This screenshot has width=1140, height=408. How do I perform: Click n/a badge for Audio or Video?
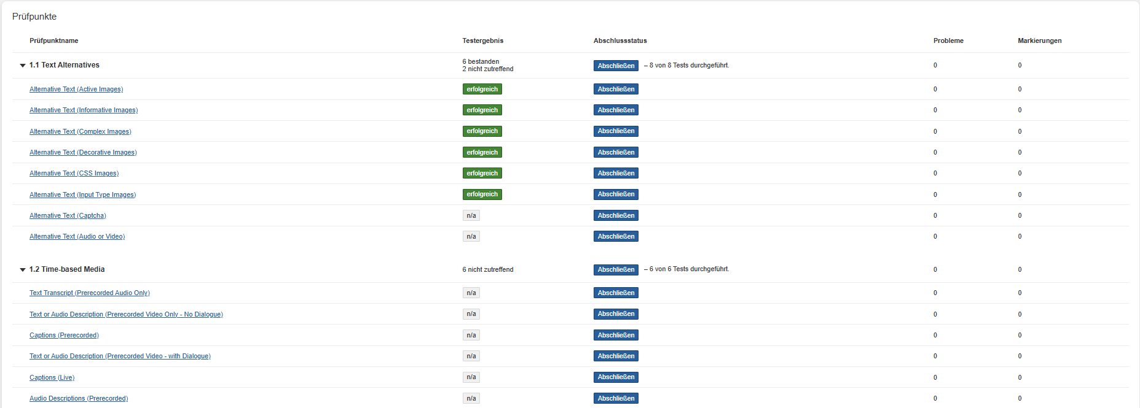[x=471, y=237]
